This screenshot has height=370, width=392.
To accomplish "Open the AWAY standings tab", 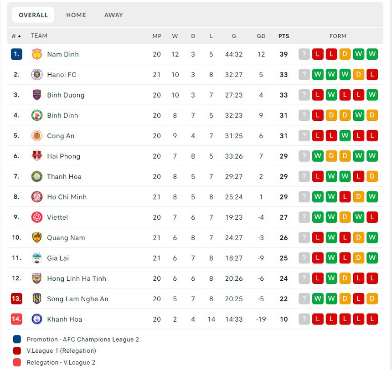I will (x=113, y=15).
